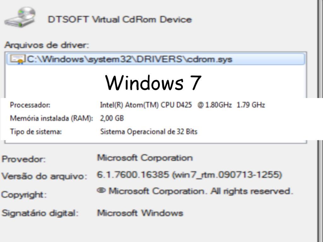
Task: Click the 2,00 GB memory value
Action: (112, 118)
